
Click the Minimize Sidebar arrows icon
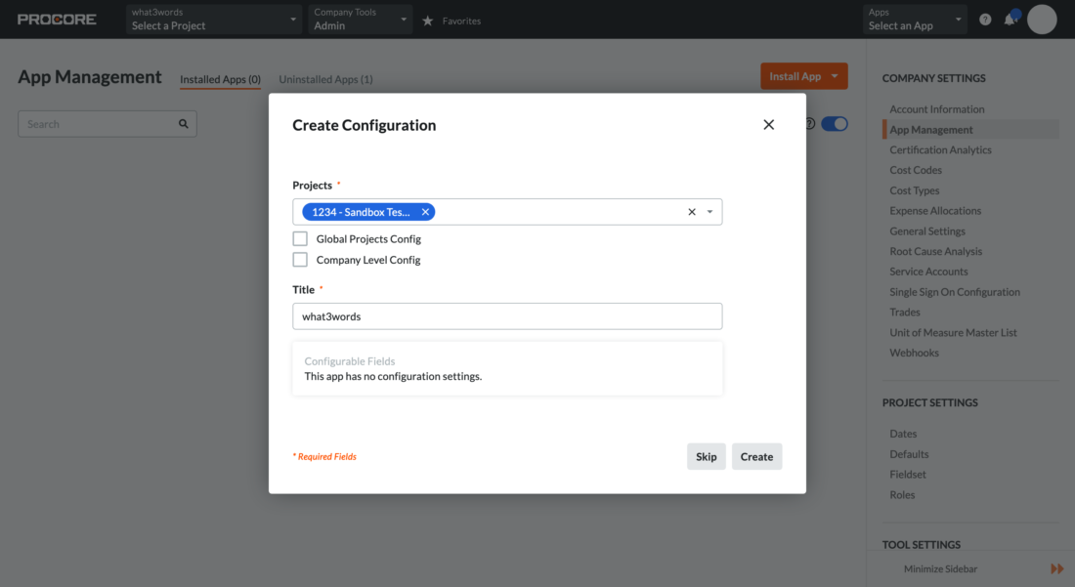1056,568
